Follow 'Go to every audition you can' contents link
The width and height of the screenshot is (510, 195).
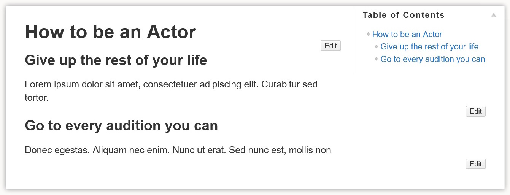coord(432,59)
